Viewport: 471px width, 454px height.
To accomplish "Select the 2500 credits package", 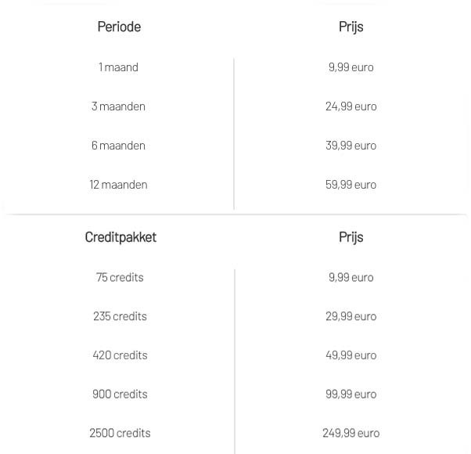I will (120, 433).
